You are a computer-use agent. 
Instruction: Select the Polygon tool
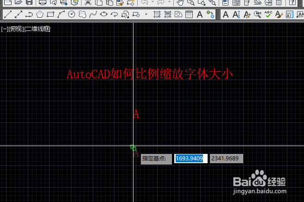pyautogui.click(x=40, y=14)
